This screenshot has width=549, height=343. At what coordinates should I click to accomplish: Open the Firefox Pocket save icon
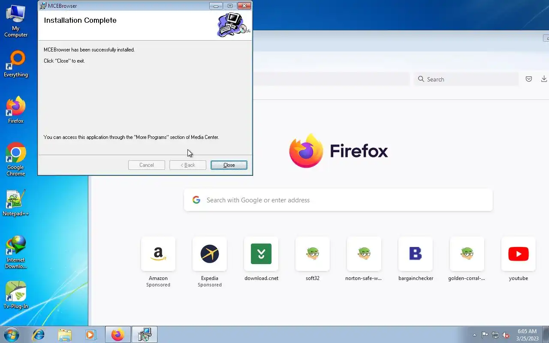tap(529, 79)
